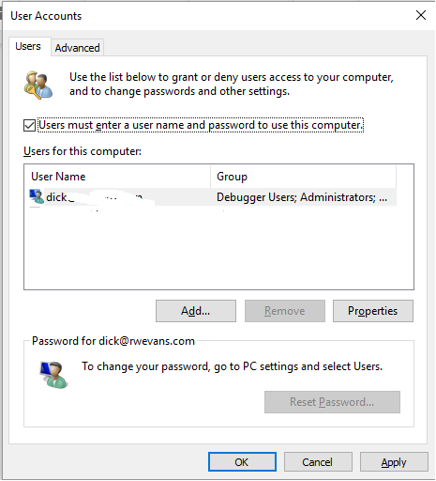Click the account icon beside dick's entry
Screen dimensions: 436x481
click(37, 196)
